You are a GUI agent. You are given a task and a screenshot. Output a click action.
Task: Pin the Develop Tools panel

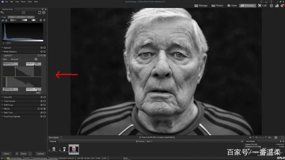coord(43,9)
